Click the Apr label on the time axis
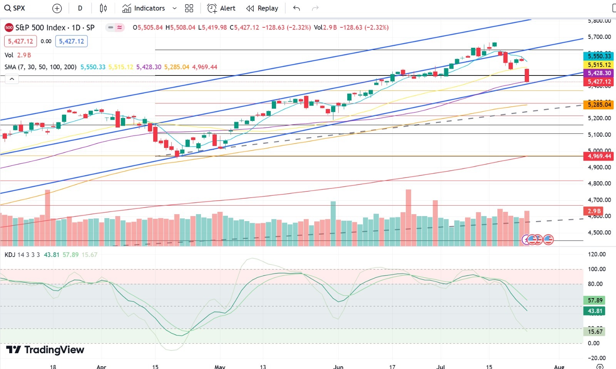Viewport: 616px width, 369px height. point(101,366)
